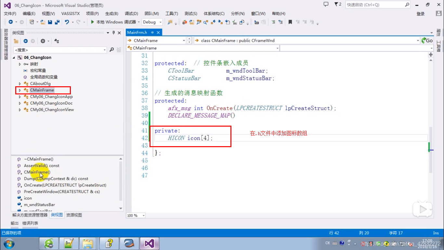This screenshot has height=250, width=444.
Task: Select the CMy06_ChangIconView class
Action: [x=52, y=110]
